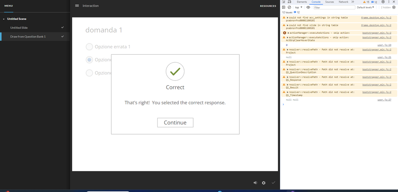Focus the console Filter input field
This screenshot has height=192, width=398.
(334, 8)
